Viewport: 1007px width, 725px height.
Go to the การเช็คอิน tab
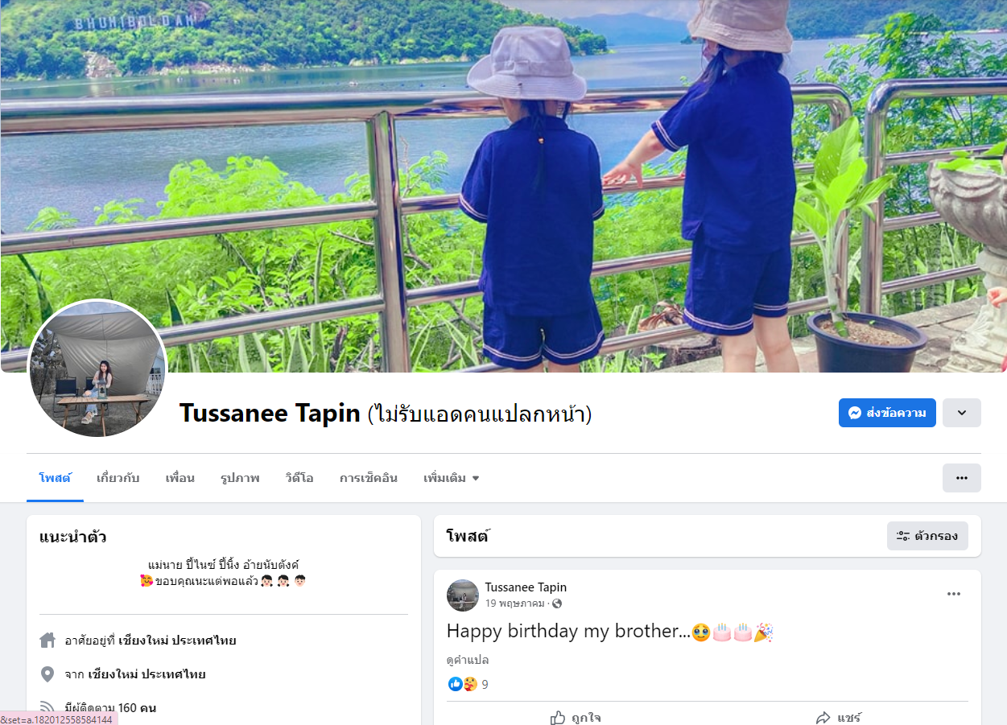point(369,478)
